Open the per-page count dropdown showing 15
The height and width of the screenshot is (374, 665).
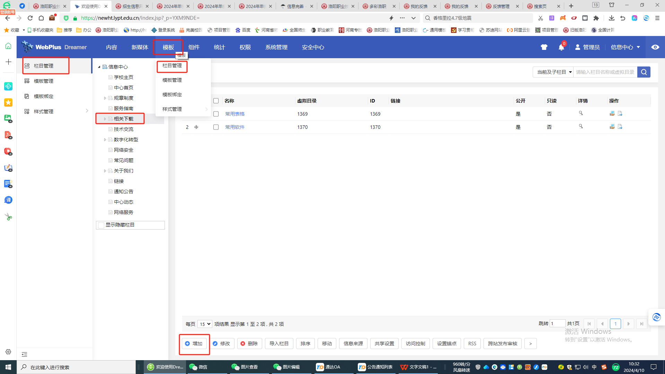click(205, 324)
